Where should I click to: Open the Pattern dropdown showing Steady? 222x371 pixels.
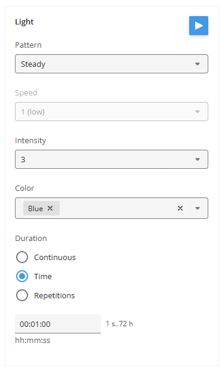click(x=112, y=64)
